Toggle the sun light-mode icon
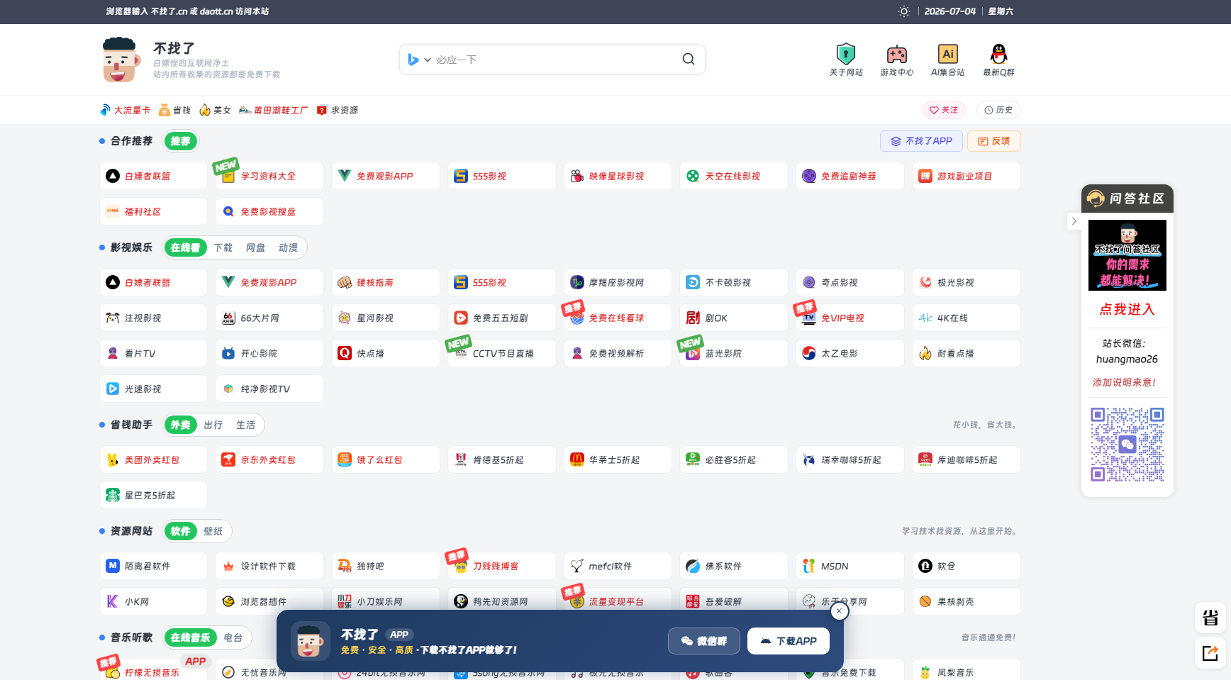 [903, 11]
